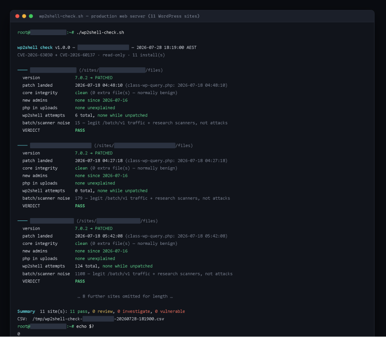
Task: Click the command './wp2shell-check.sh' on the prompt line
Action: tap(100, 32)
